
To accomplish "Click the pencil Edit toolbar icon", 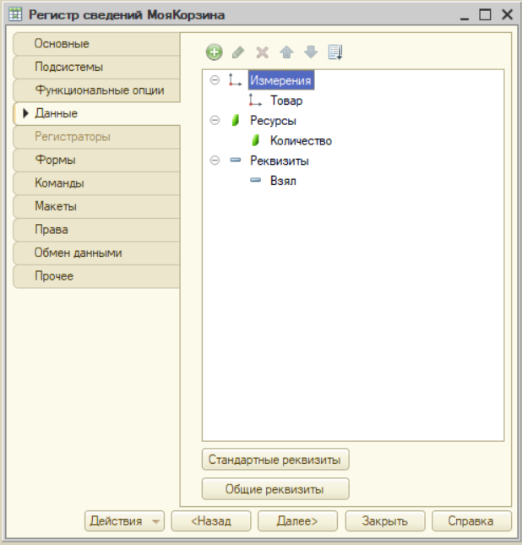I will (x=238, y=52).
